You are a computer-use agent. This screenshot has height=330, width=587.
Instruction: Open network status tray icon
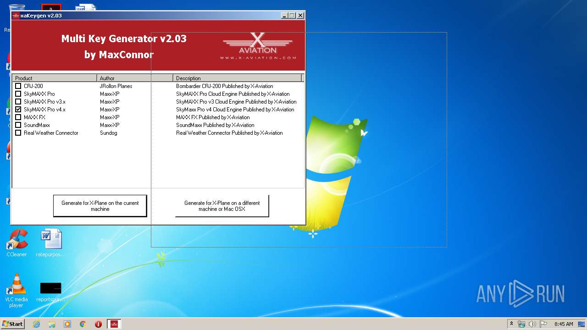coord(521,324)
